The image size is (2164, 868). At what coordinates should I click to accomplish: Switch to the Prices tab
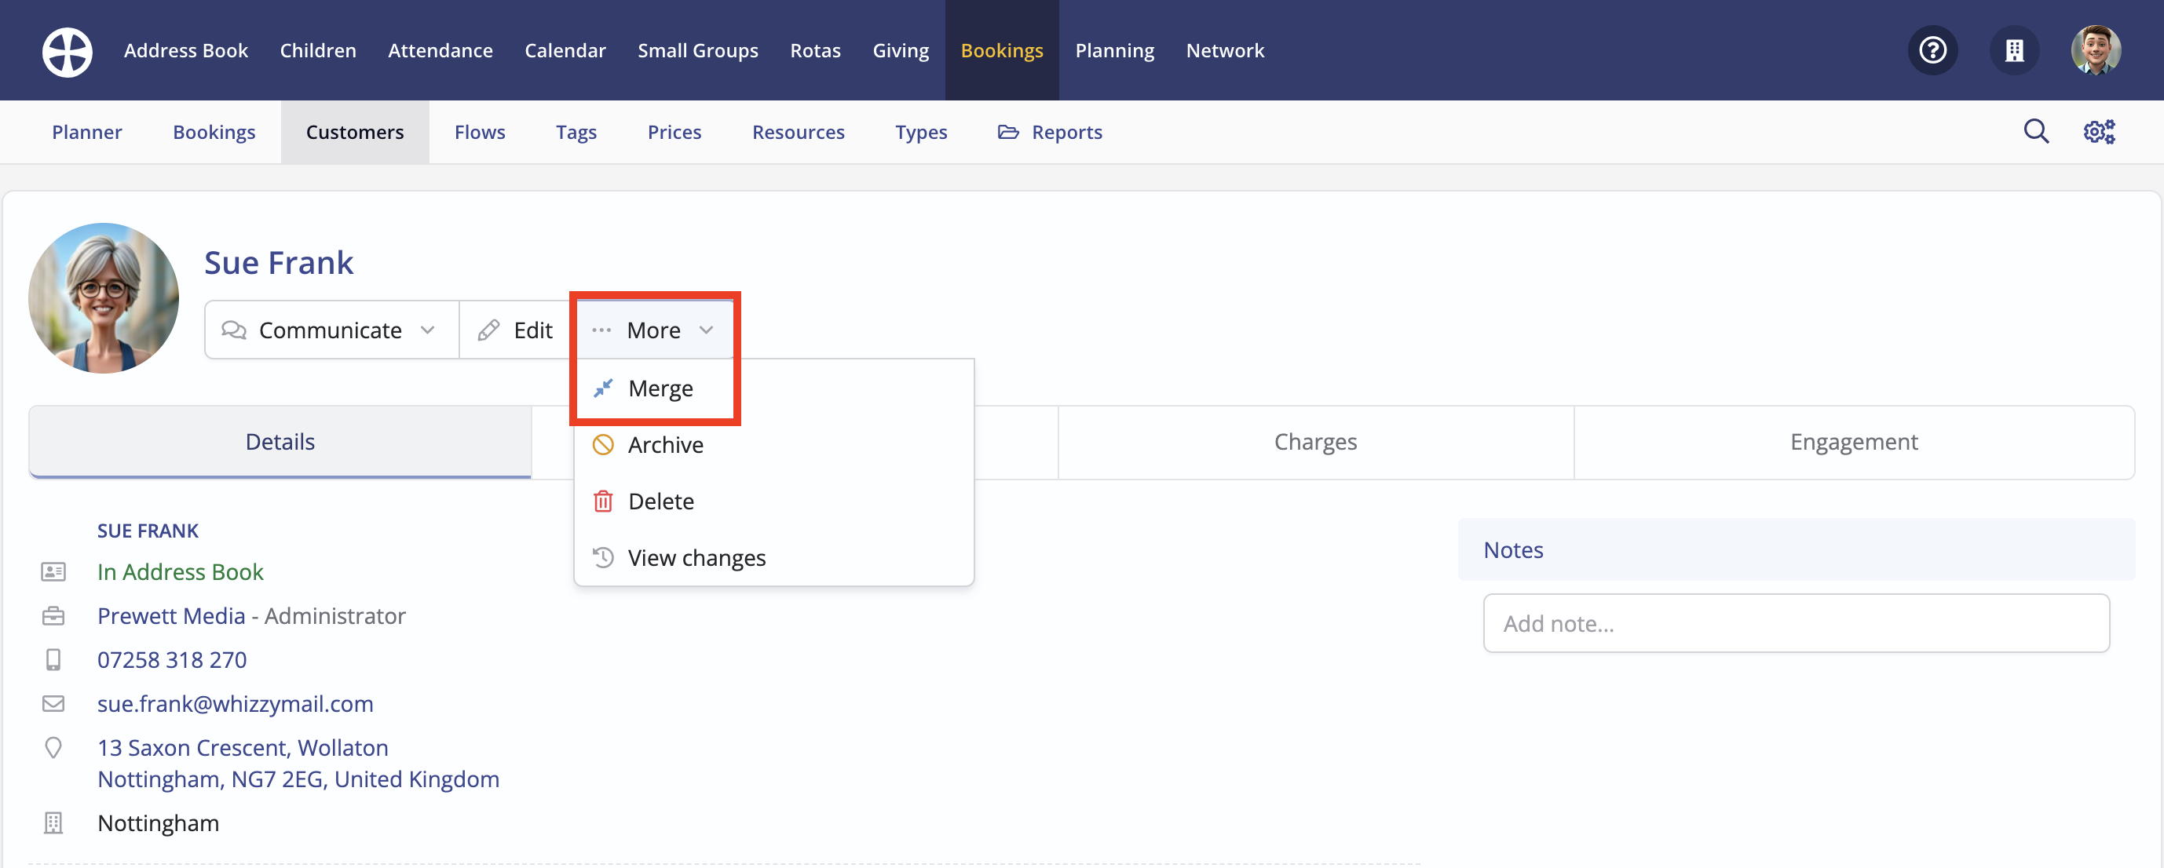(674, 132)
